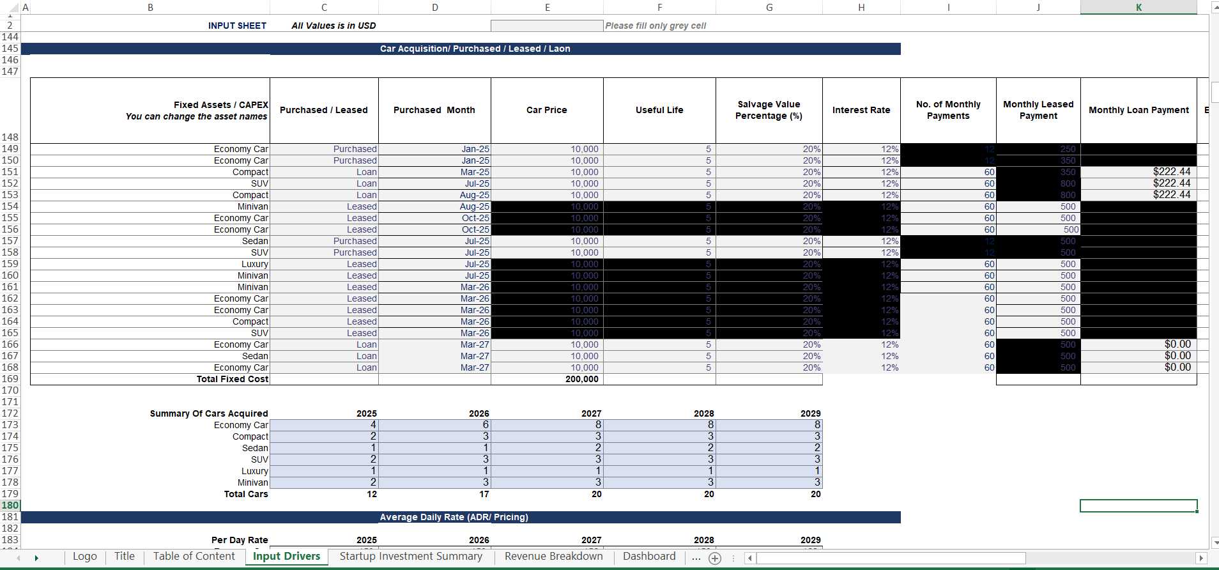1219x570 pixels.
Task: Click the grey input cell in row 2
Action: pyautogui.click(x=547, y=26)
